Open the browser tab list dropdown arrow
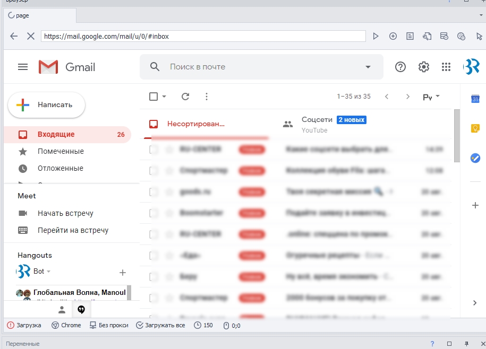The height and width of the screenshot is (349, 486). 481,15
